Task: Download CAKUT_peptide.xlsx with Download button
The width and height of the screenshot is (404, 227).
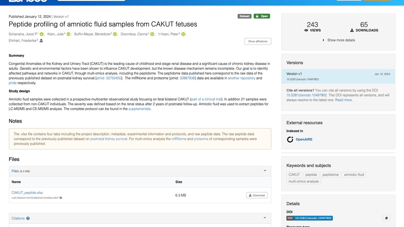Action: click(x=257, y=195)
